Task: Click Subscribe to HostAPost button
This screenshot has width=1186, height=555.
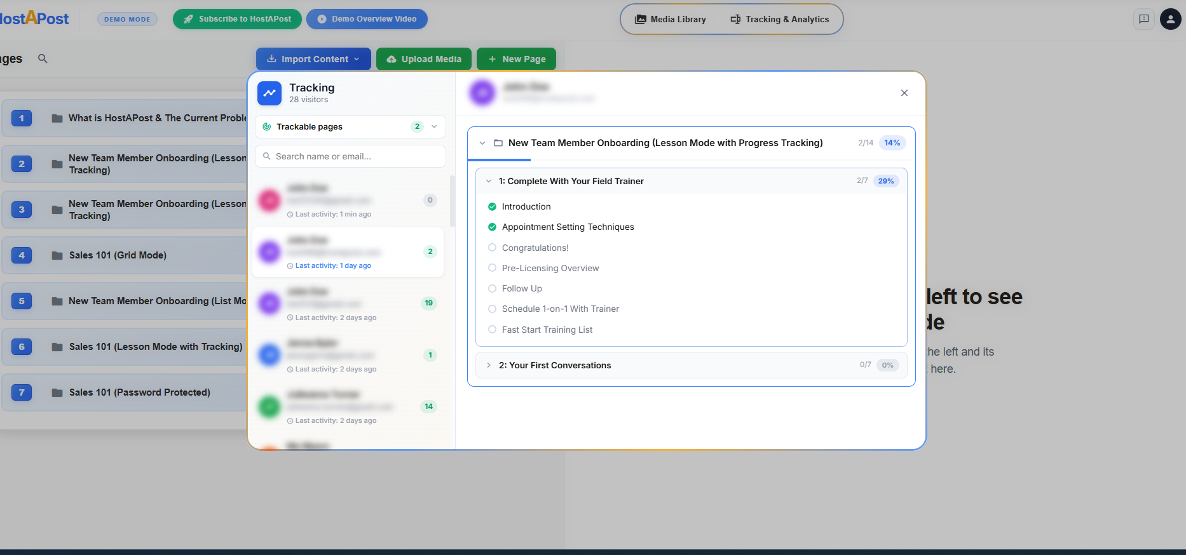Action: [238, 19]
